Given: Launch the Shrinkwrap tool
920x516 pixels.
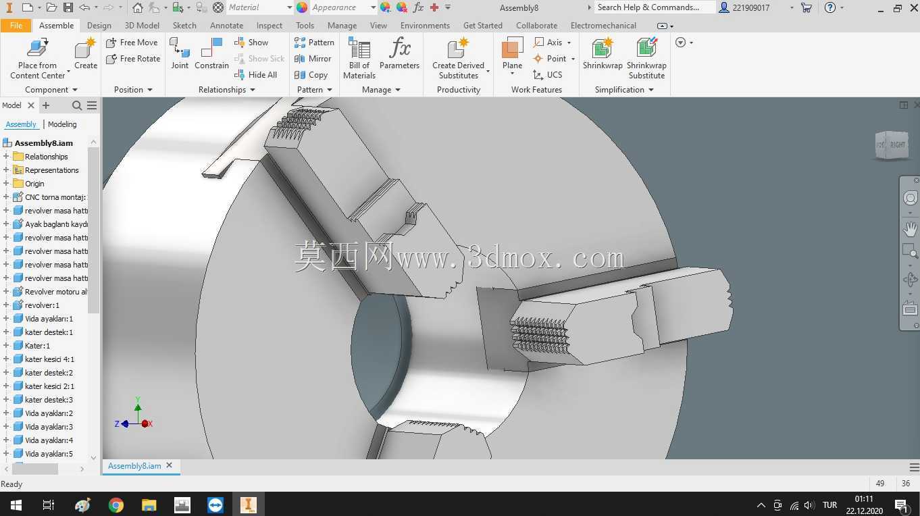Looking at the screenshot, I should pos(603,54).
